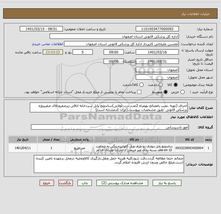Click the remaining days field showing 5
This screenshot has width=221, height=214.
click(x=83, y=52)
